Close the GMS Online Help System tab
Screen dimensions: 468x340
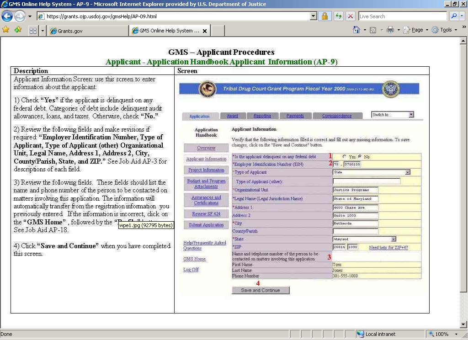click(205, 31)
